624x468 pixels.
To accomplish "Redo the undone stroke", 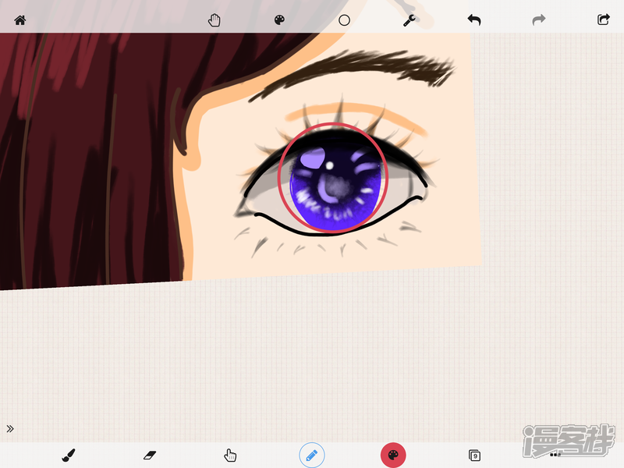I will point(538,20).
